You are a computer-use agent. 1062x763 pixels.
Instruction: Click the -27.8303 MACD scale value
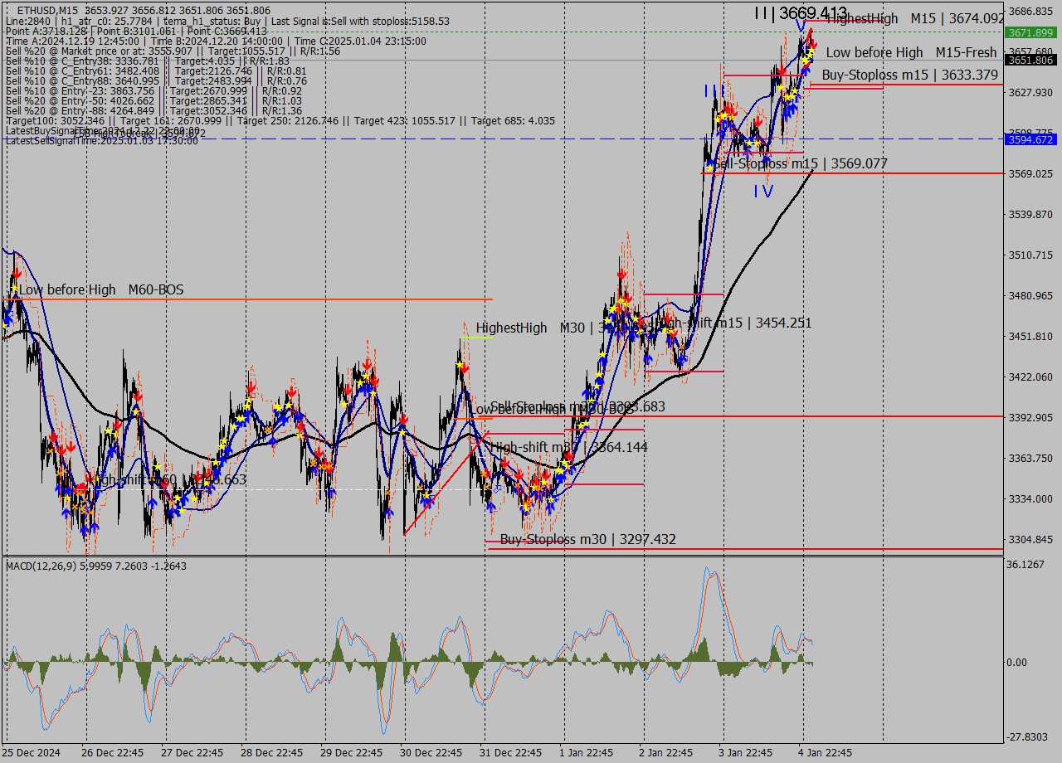tap(1027, 736)
